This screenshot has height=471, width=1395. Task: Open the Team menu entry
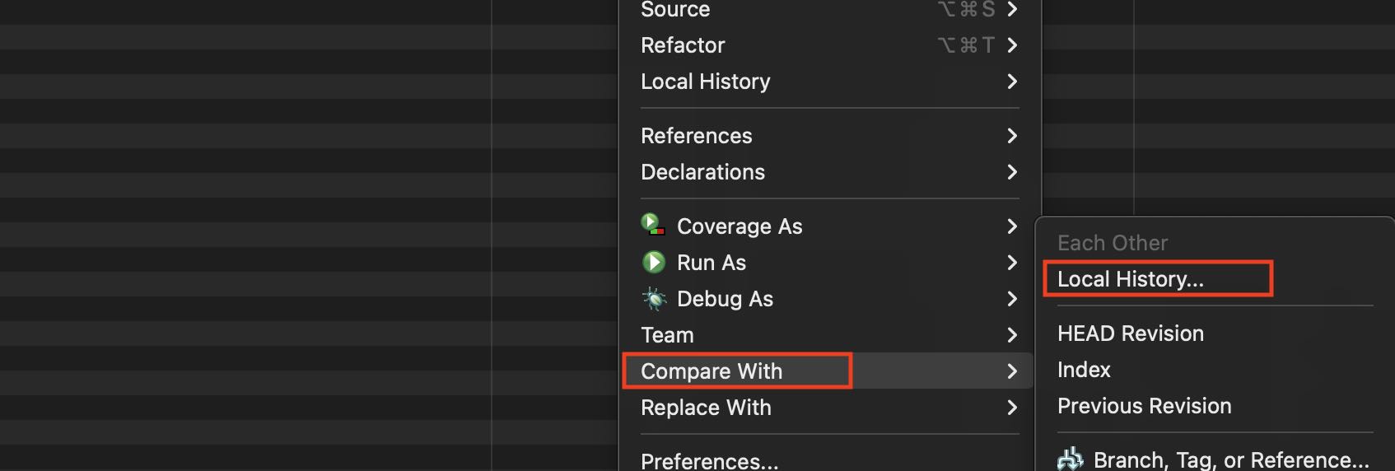point(667,335)
